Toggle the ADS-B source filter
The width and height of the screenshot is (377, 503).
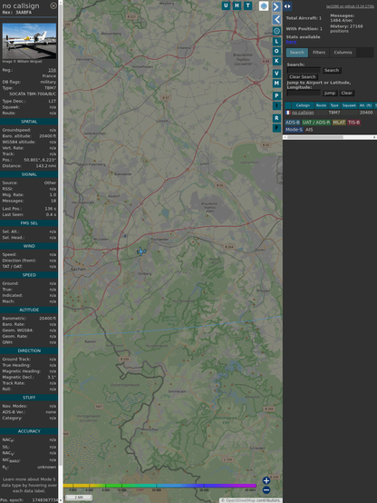293,123
